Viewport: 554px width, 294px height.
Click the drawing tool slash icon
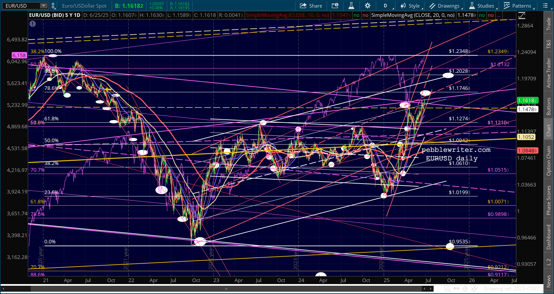474,289
